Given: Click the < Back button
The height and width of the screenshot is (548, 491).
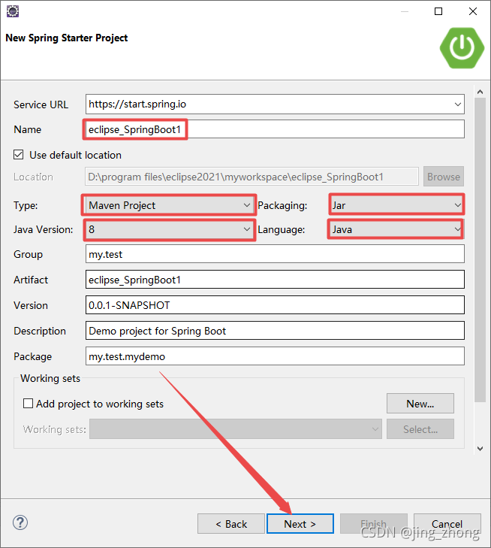Looking at the screenshot, I should (231, 523).
